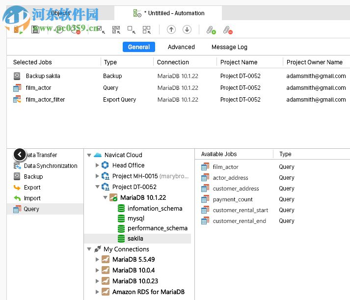Click the Export sidebar arrow icon
The width and height of the screenshot is (350, 300).
tap(17, 188)
